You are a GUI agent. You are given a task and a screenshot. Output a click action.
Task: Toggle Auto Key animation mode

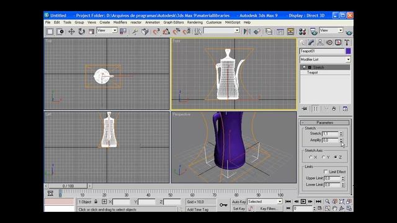(239, 202)
